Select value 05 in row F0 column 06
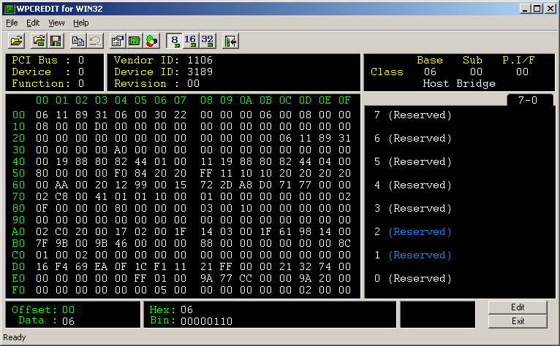 click(x=160, y=290)
